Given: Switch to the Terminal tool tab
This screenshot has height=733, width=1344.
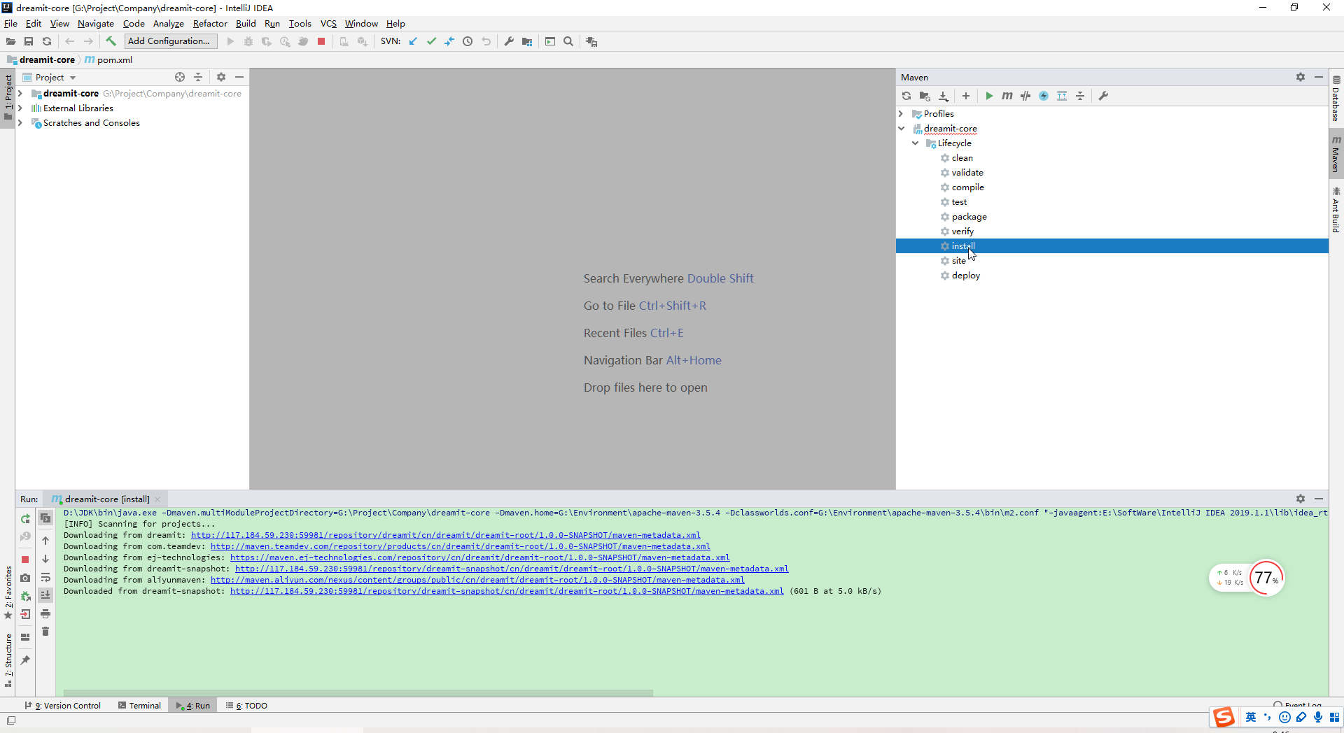Looking at the screenshot, I should click(139, 705).
